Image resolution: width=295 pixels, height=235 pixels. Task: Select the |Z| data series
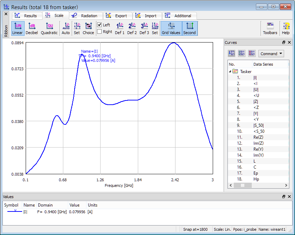256,102
